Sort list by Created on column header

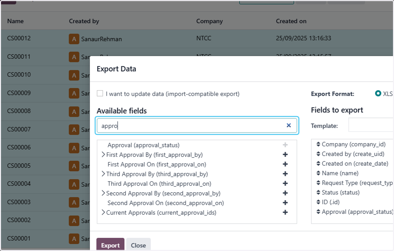(x=291, y=21)
